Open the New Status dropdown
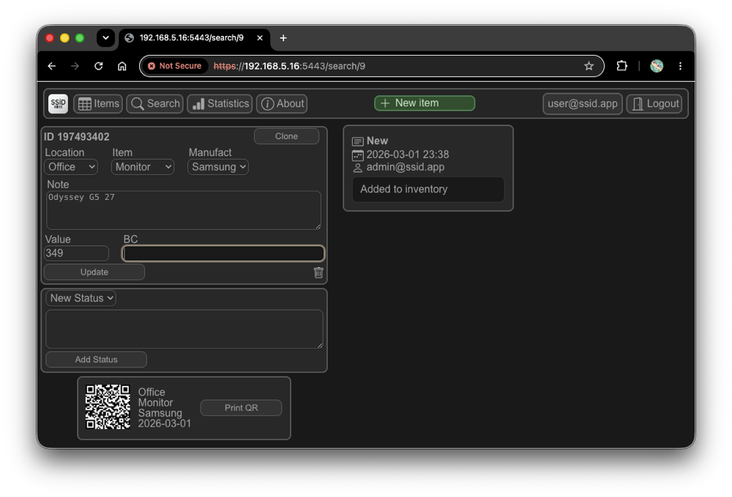 [81, 298]
